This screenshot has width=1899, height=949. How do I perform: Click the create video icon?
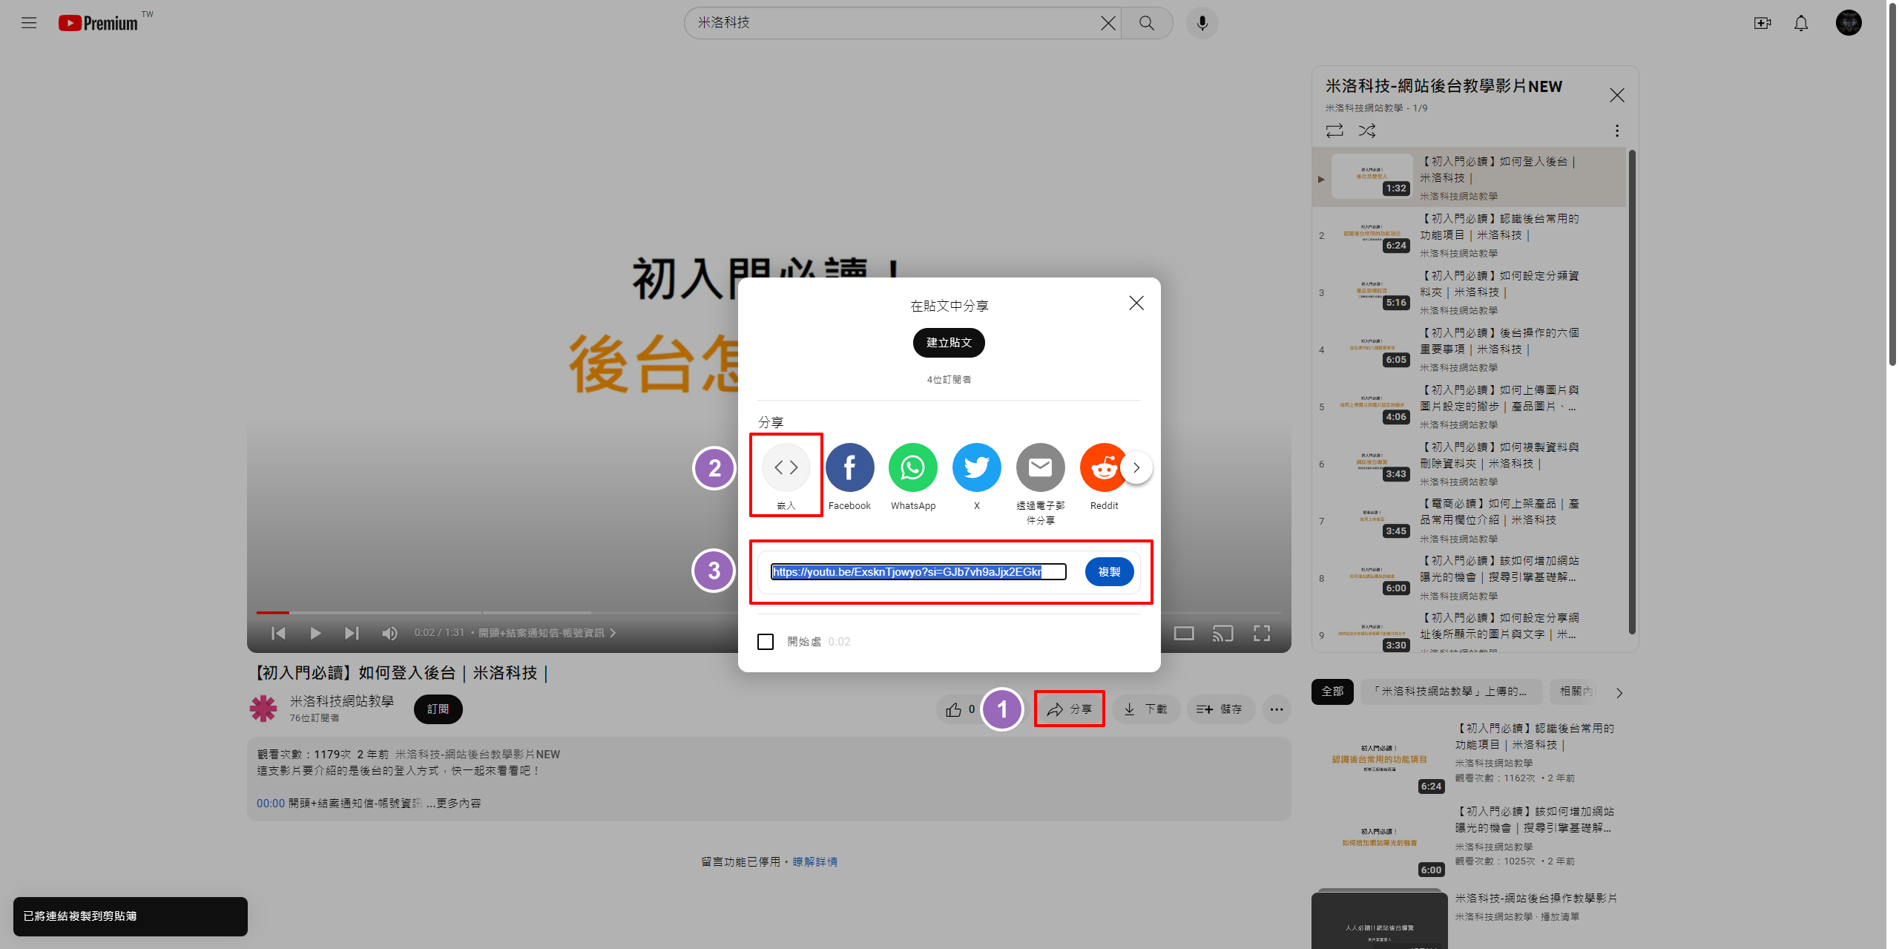1762,23
